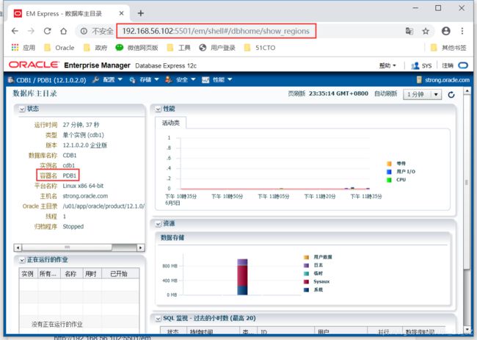
Task: View site info icon beside 不安全
Action: coord(84,31)
